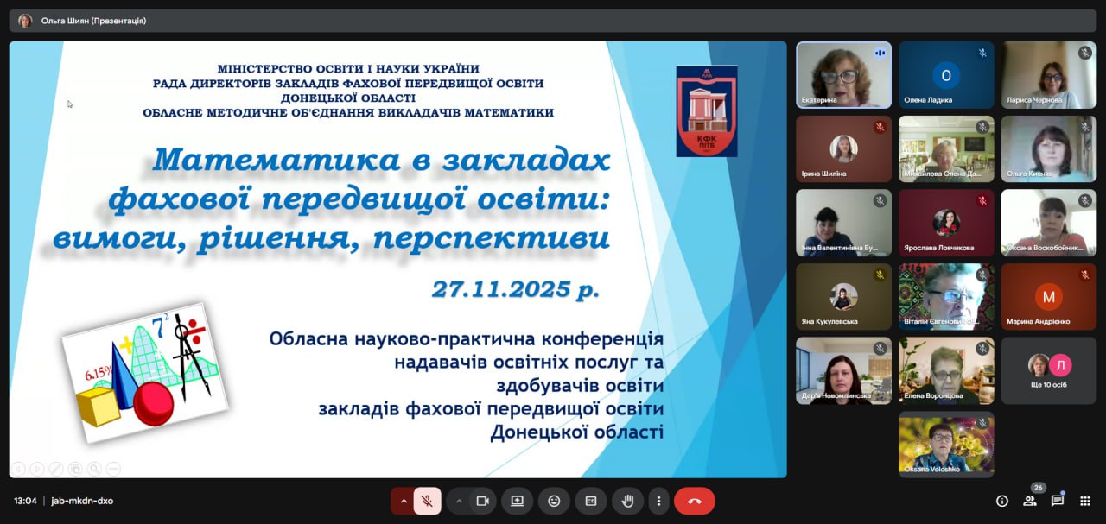
Task: Click the Ольга Шиян presentation header label
Action: (93, 21)
